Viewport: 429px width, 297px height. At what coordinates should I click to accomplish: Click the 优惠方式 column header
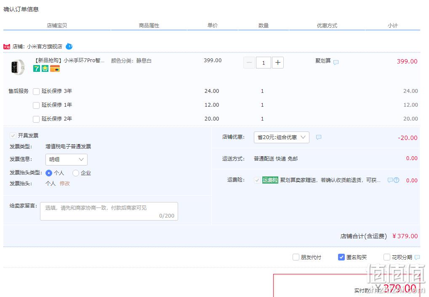(x=327, y=25)
